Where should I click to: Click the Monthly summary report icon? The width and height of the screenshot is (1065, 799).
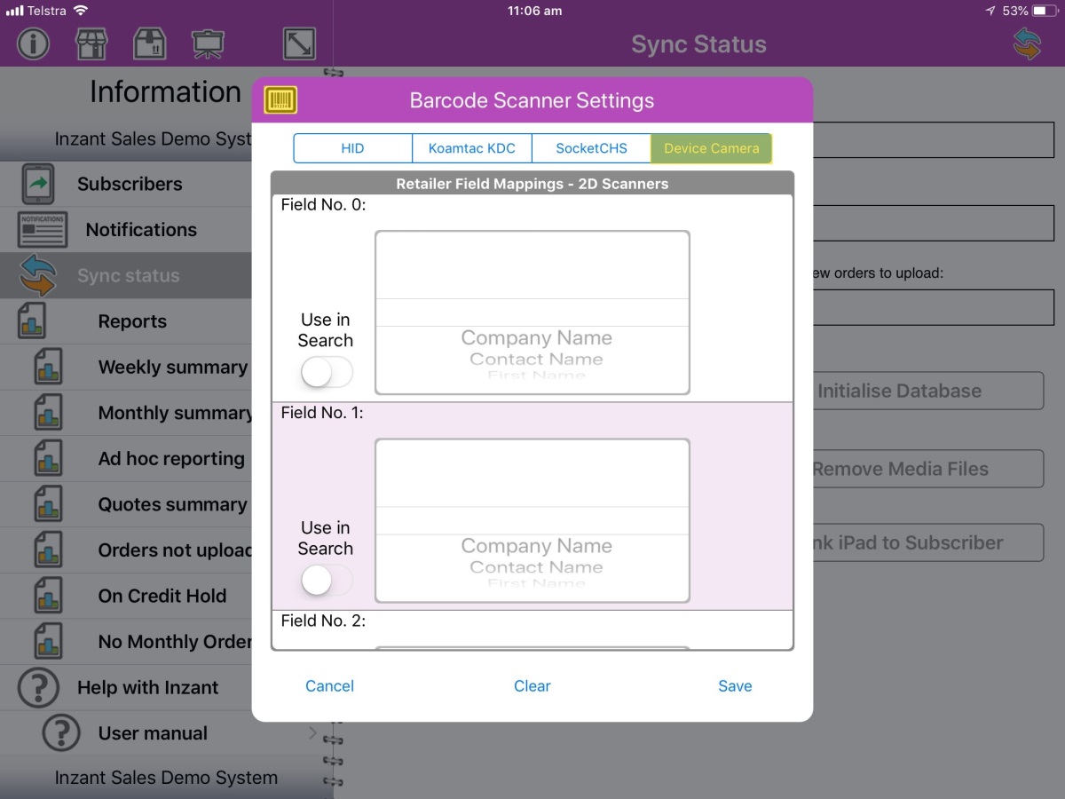pos(48,413)
